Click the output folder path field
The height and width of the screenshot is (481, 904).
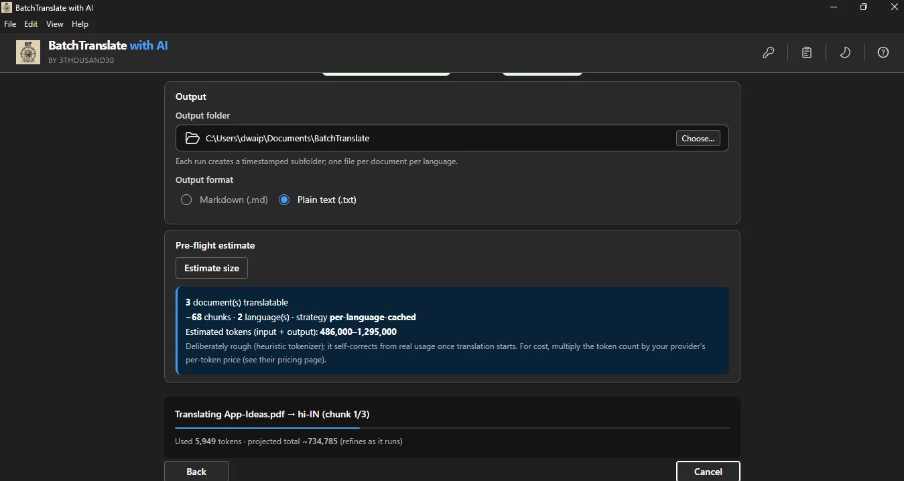click(x=452, y=139)
